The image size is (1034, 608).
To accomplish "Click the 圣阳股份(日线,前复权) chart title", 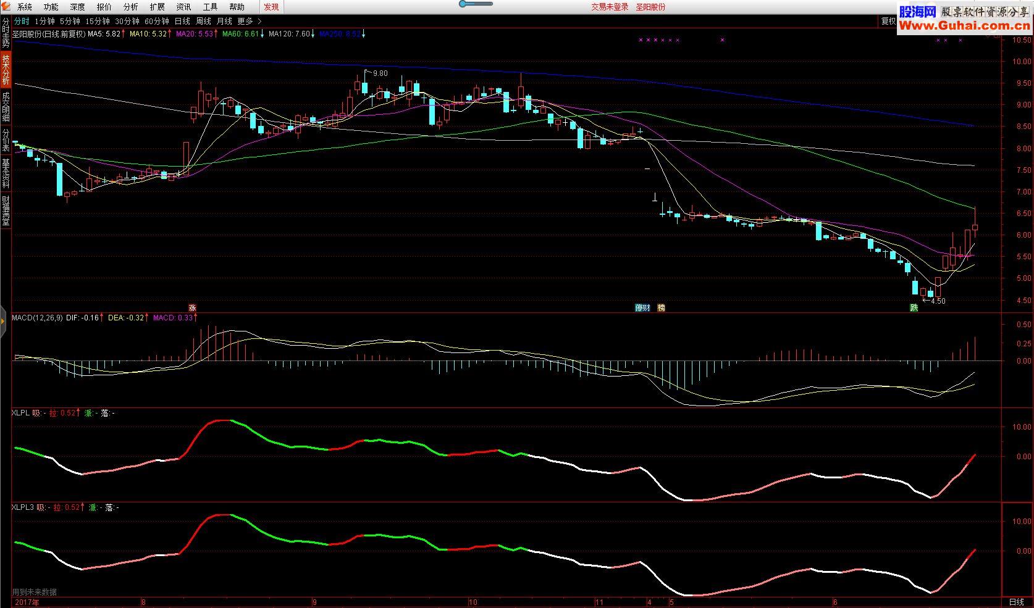I will pyautogui.click(x=49, y=34).
